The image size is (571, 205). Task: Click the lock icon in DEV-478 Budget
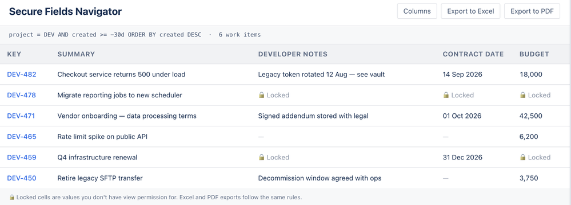pyautogui.click(x=522, y=95)
